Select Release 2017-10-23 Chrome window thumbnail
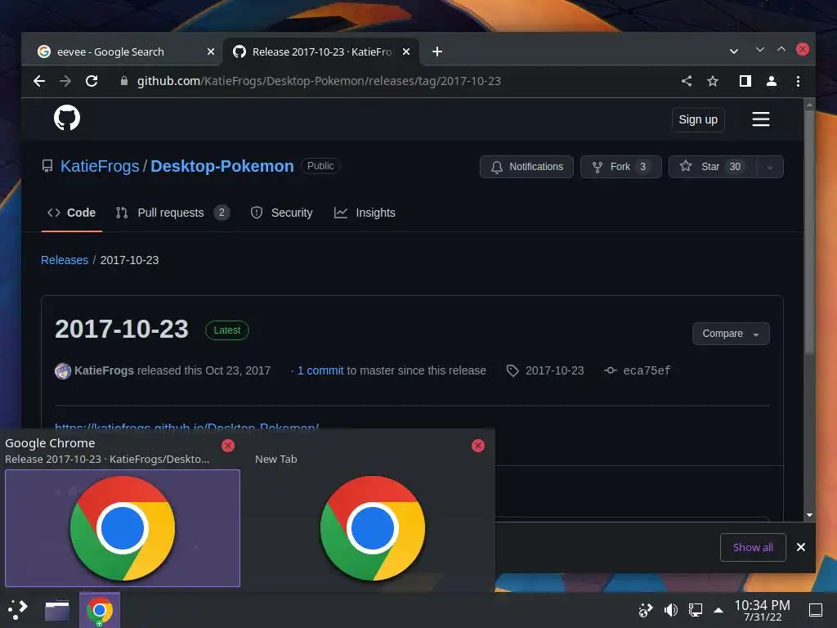This screenshot has width=837, height=628. pos(123,528)
